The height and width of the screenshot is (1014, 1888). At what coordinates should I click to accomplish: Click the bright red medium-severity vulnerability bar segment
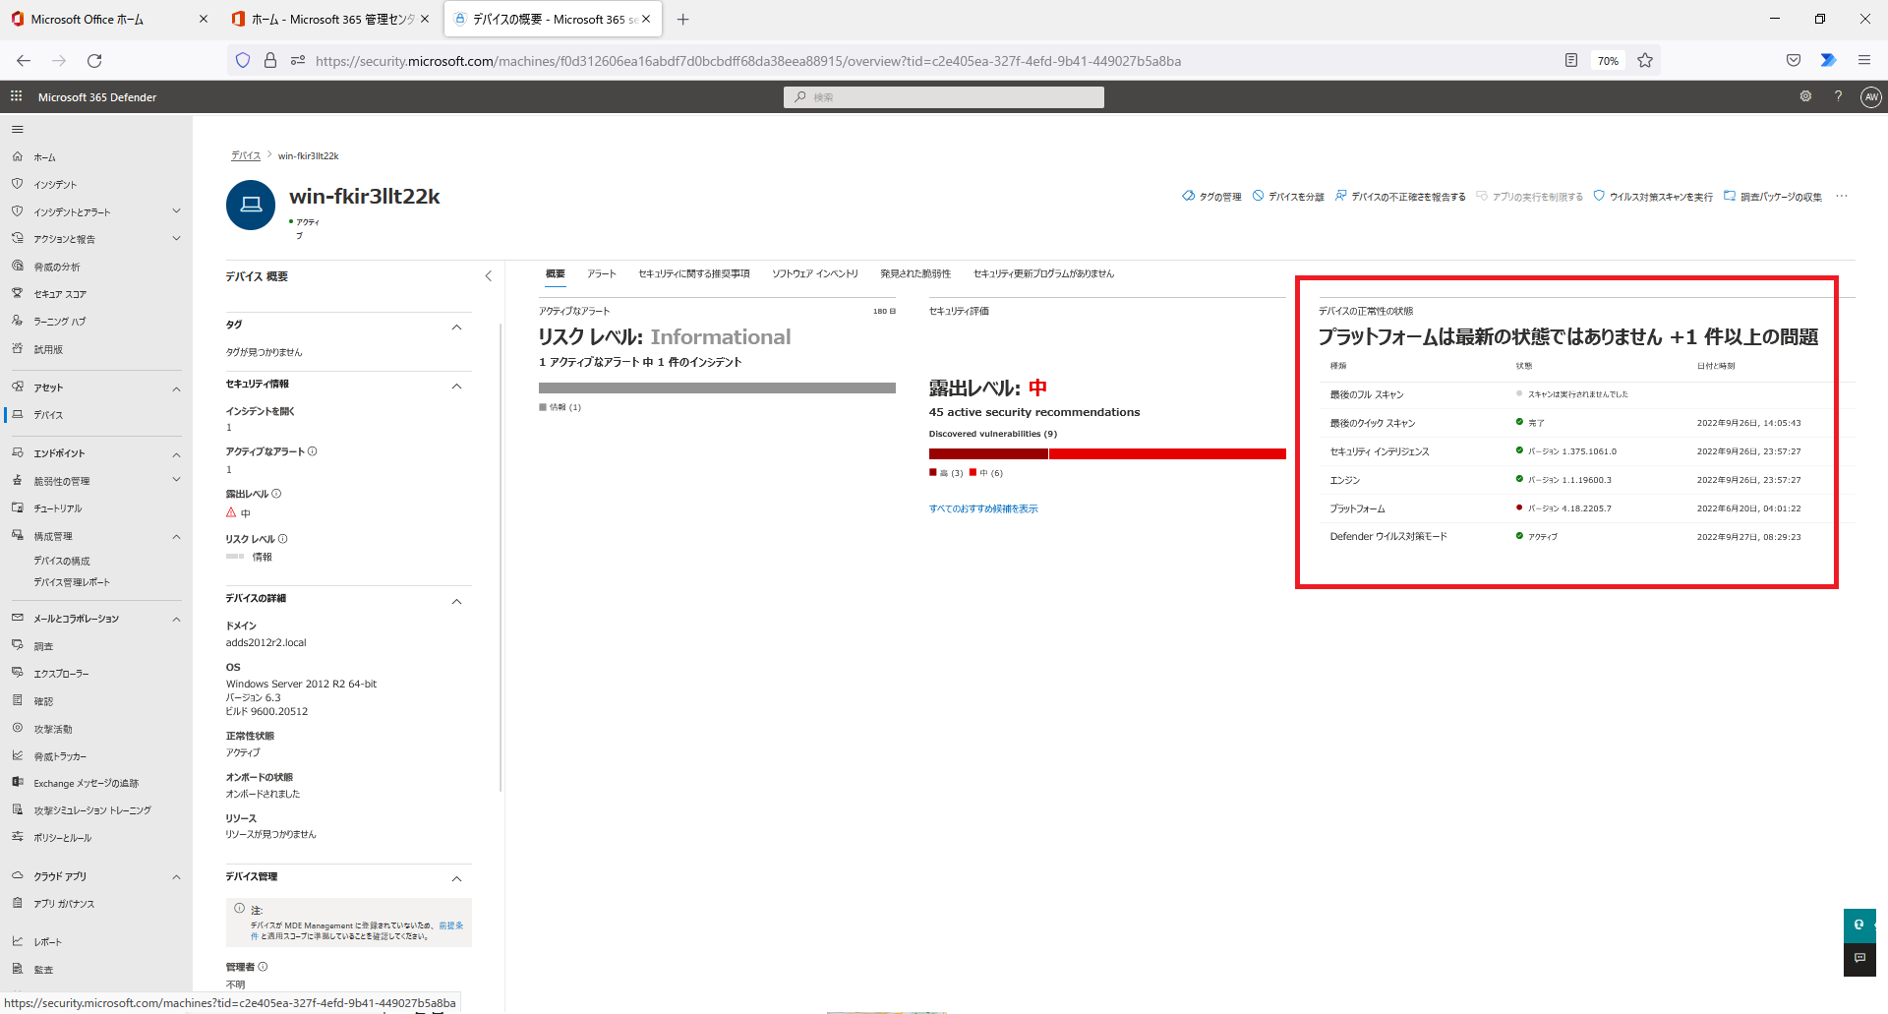[x=1167, y=453]
